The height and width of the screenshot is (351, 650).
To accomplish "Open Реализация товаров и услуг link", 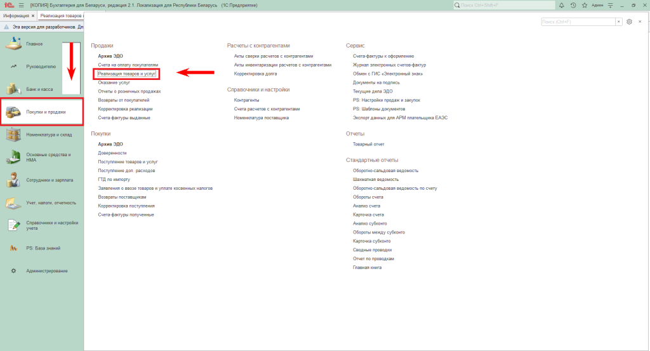I will tap(127, 74).
